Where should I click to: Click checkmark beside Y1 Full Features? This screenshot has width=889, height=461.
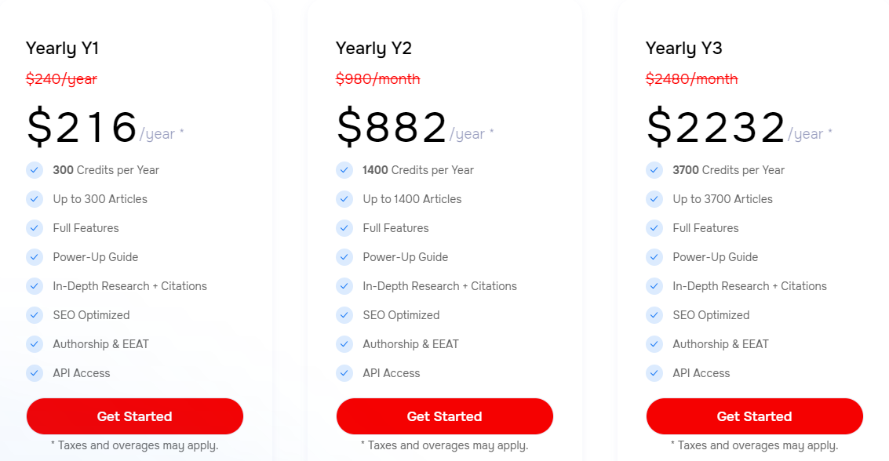35,227
